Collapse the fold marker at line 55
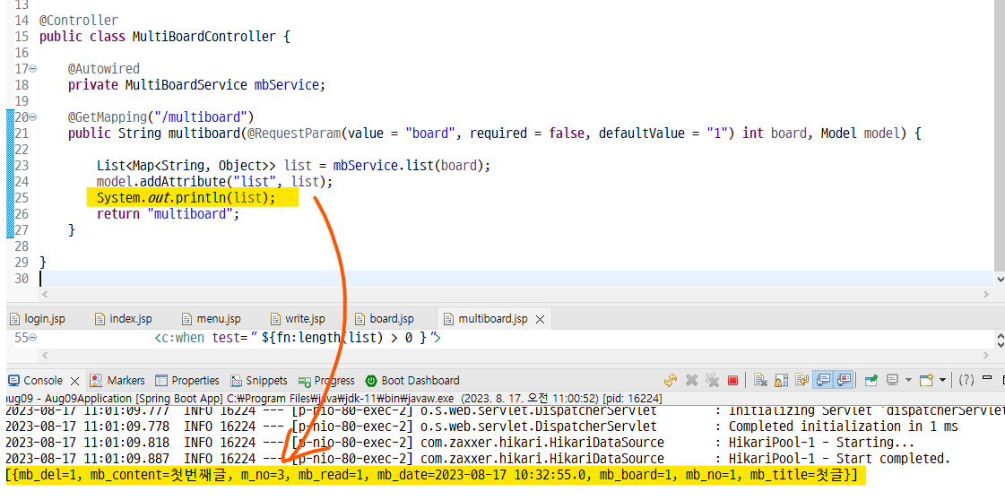The image size is (1005, 500). [32, 338]
